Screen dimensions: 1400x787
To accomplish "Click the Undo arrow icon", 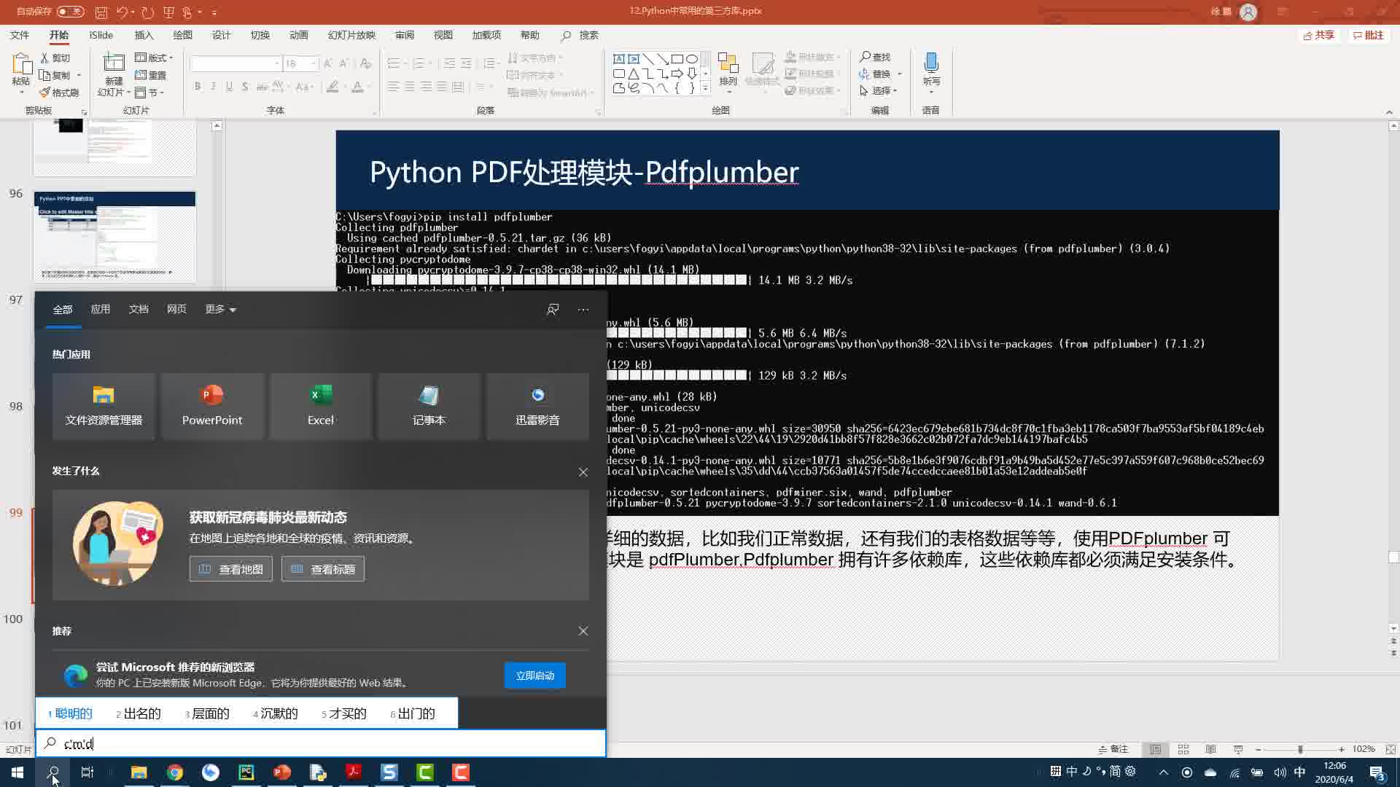I will tap(122, 12).
